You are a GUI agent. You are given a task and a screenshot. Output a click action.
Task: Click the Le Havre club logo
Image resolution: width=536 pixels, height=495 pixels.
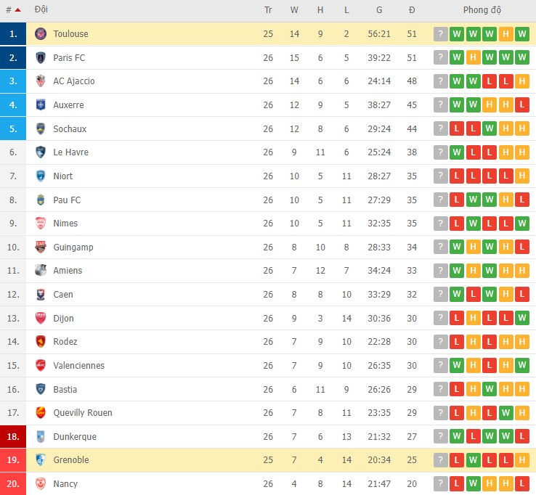tap(41, 152)
